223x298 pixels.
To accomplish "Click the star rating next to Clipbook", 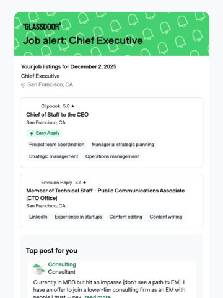I will [x=69, y=106].
